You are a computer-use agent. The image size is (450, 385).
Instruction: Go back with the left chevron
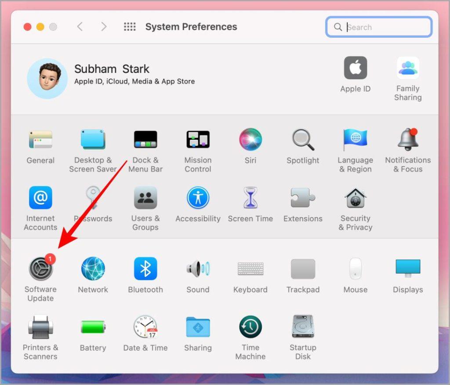click(80, 27)
